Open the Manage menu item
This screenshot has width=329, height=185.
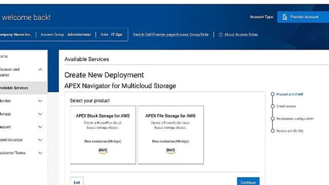[x=5, y=114]
